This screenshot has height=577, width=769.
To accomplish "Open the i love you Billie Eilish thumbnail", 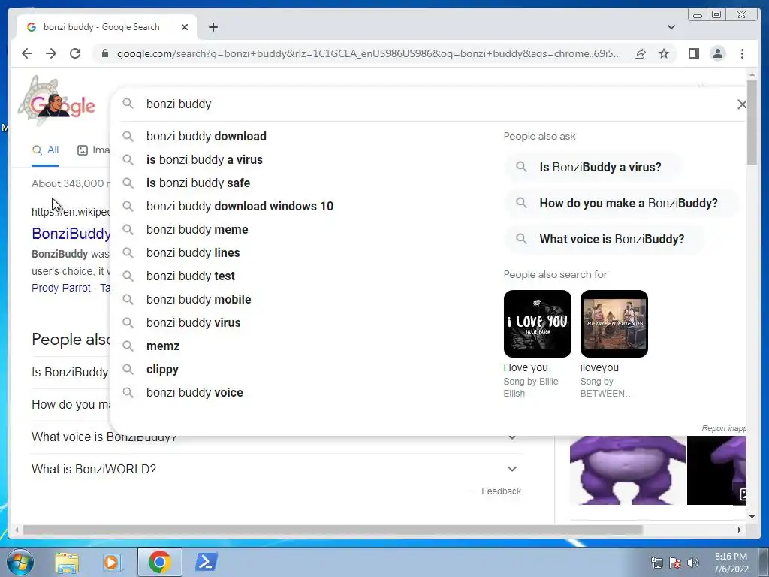I will 538,323.
